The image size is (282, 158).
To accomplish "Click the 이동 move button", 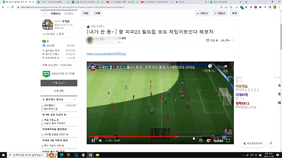I will coord(86,13).
